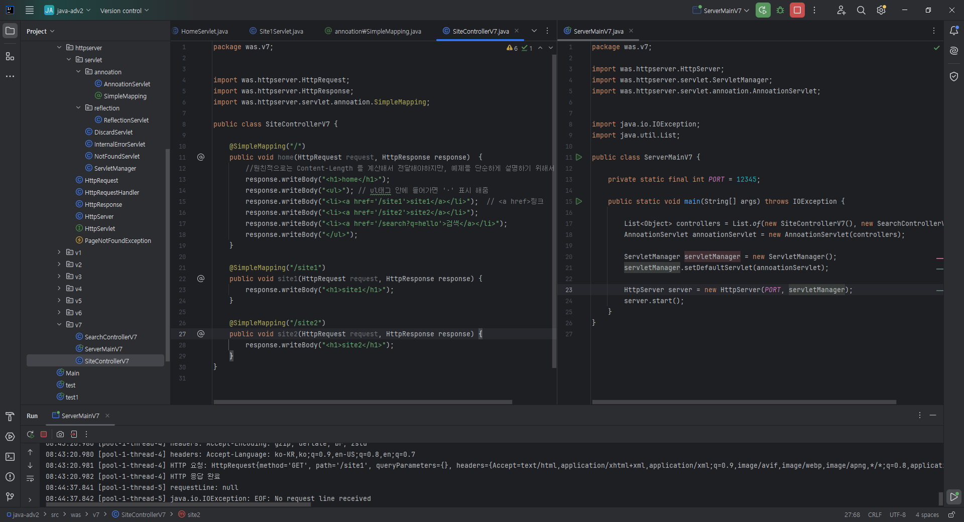
Task: Switch to Site1Servlet.java tab
Action: click(277, 31)
